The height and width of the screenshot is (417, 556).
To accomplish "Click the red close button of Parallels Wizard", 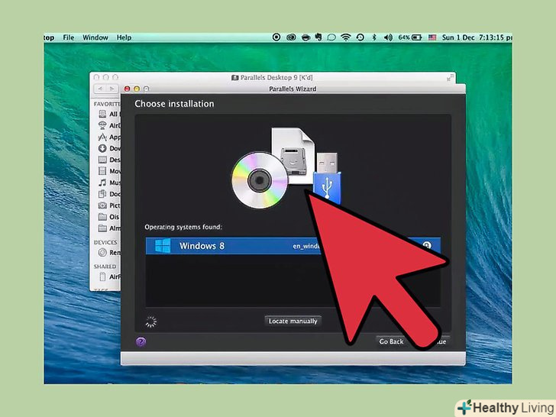I will coord(127,89).
